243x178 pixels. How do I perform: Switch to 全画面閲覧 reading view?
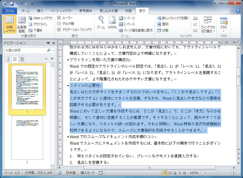click(x=22, y=24)
